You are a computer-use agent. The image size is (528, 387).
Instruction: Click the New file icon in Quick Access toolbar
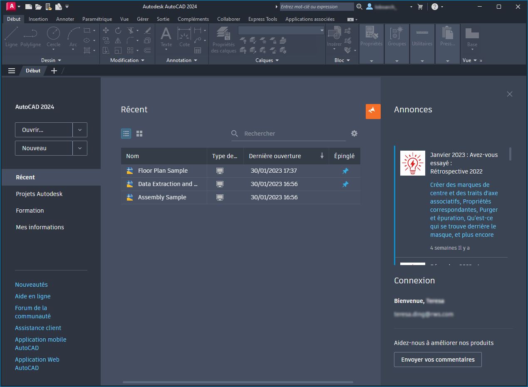28,7
